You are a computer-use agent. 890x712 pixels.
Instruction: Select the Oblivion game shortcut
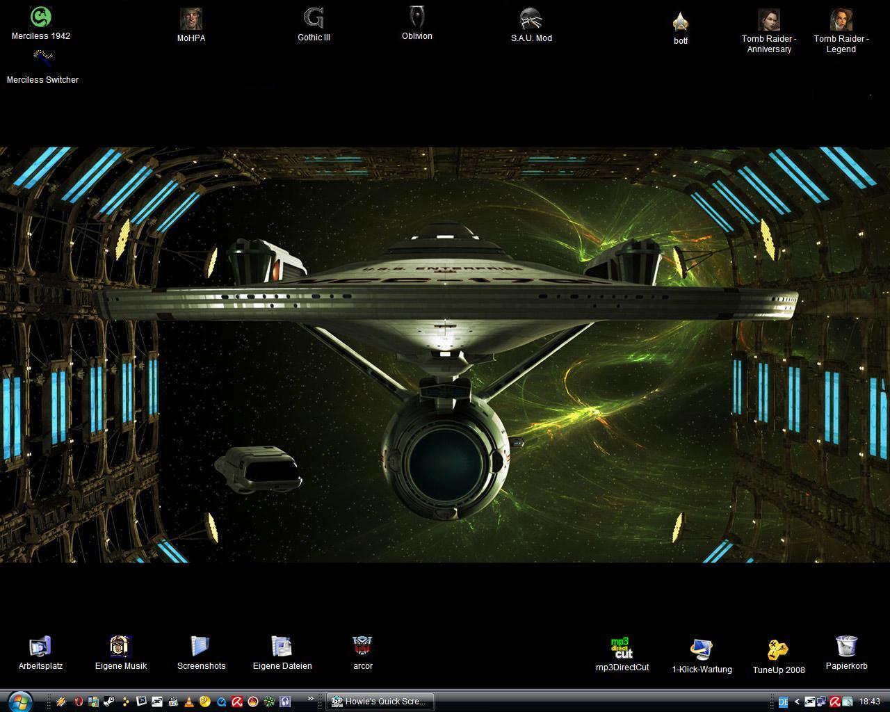pos(416,24)
